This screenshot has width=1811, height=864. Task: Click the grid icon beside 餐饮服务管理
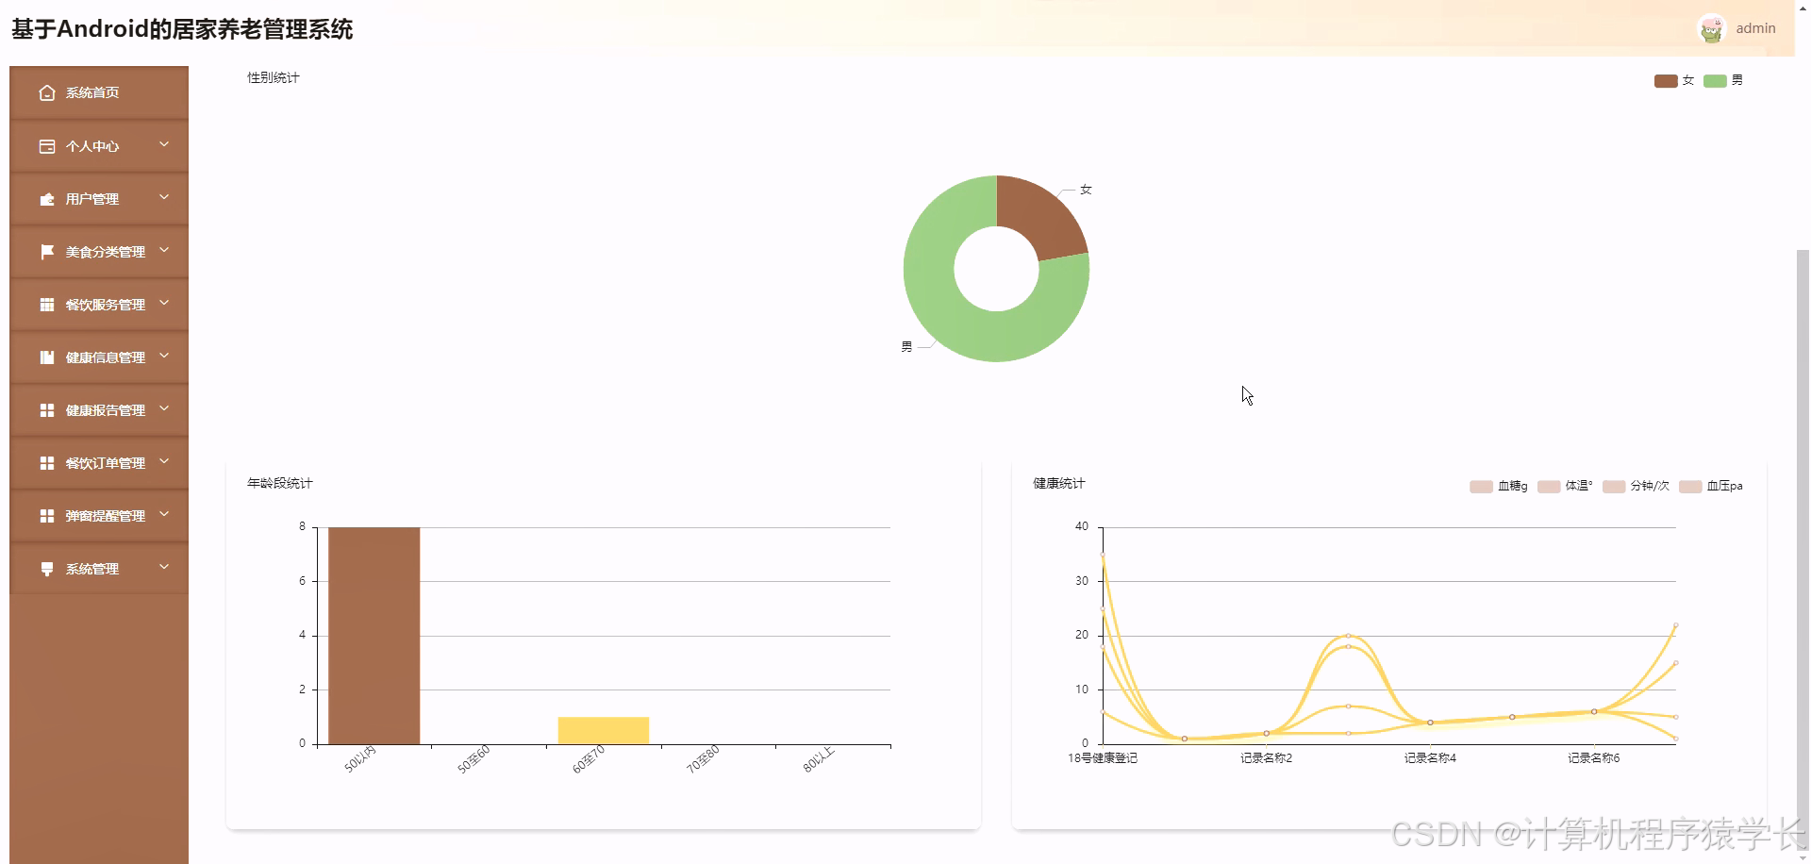click(47, 305)
